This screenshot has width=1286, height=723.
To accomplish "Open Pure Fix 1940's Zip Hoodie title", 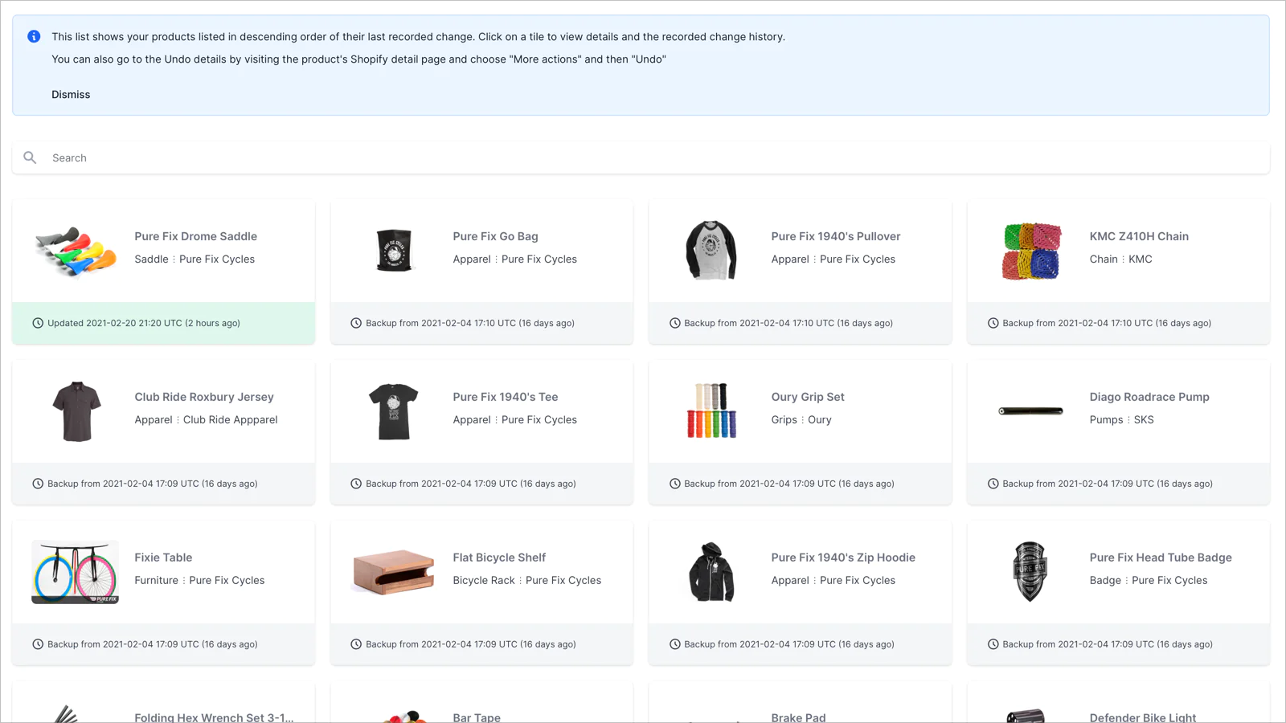I will point(843,558).
